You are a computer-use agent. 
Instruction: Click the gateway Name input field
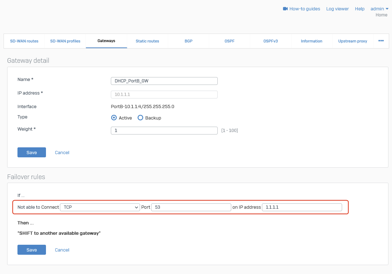[164, 81]
